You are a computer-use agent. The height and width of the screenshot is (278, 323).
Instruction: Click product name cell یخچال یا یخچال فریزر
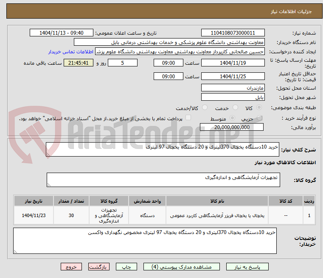pyautogui.click(x=217, y=215)
